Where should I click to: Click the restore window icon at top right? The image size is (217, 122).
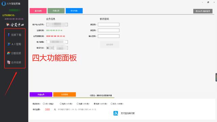click(208, 2)
